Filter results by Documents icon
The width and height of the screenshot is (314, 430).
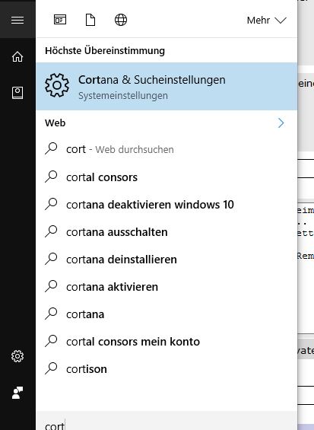[90, 20]
